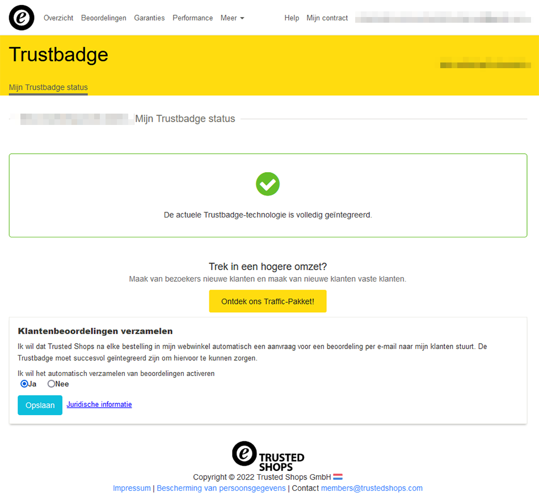Click the Trusted Shops footer logo
Screen dimensions: 539x493
tap(268, 457)
